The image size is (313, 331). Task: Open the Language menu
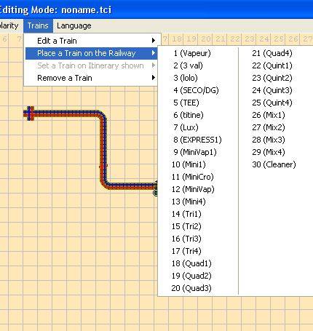74,25
